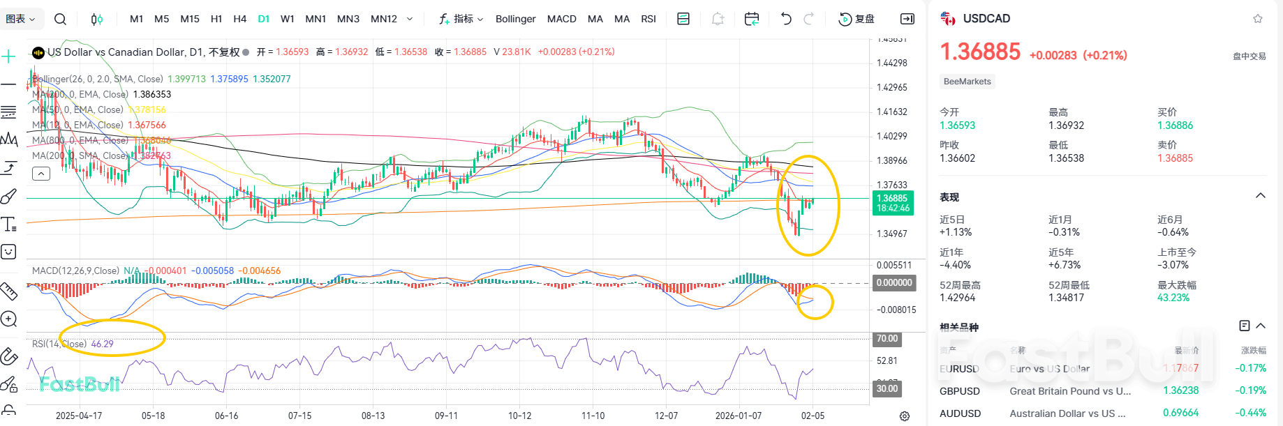The image size is (1283, 426).
Task: Select the D1 daily timeframe
Action: click(x=264, y=19)
